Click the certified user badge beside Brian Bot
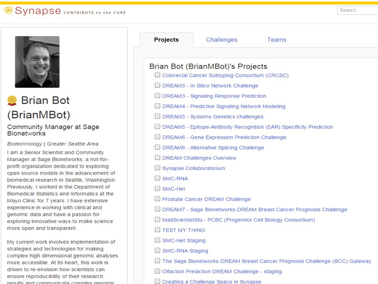The height and width of the screenshot is (284, 378). pos(12,101)
